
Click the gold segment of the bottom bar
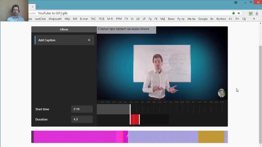pos(211,137)
